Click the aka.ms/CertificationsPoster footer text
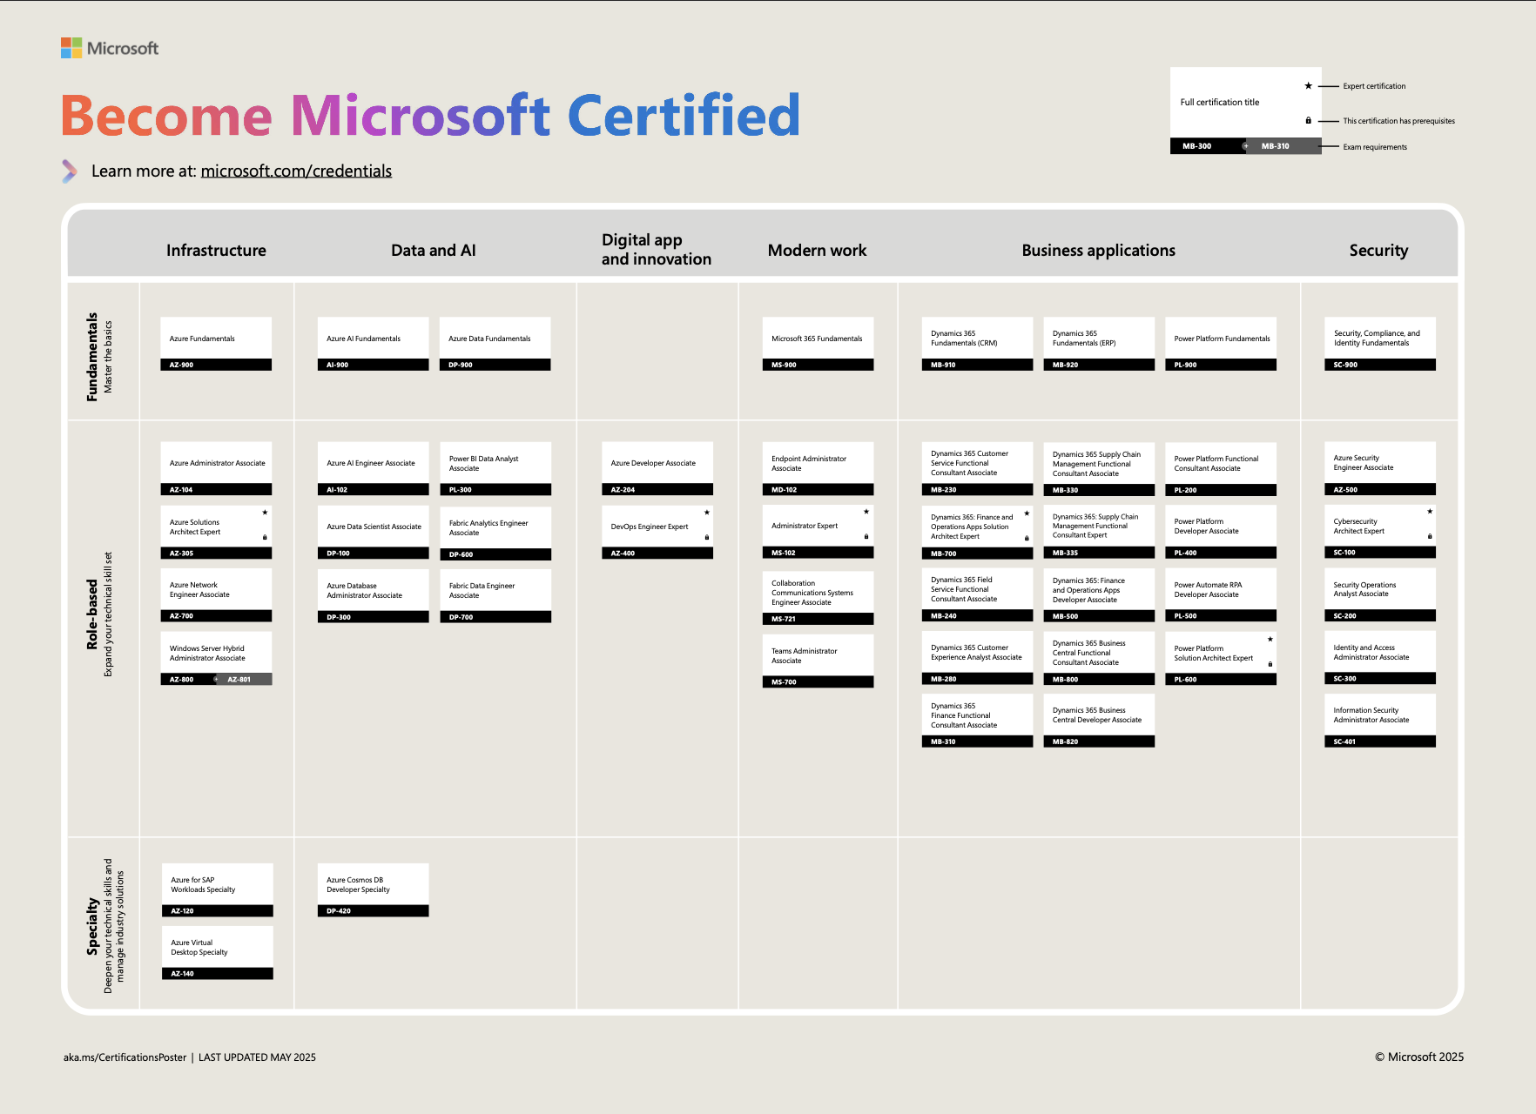 (x=125, y=1057)
